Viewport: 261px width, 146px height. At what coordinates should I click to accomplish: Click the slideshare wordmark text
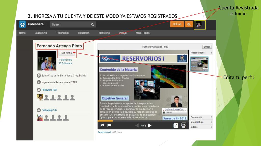coord(35,24)
